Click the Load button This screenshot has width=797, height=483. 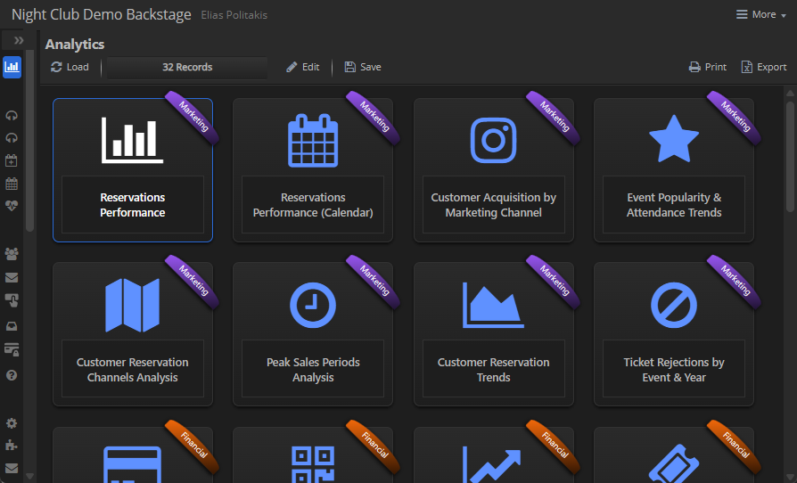click(x=70, y=67)
